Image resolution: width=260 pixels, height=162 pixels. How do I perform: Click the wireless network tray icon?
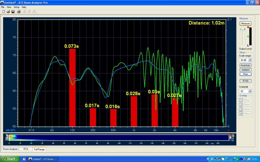(x=215, y=159)
